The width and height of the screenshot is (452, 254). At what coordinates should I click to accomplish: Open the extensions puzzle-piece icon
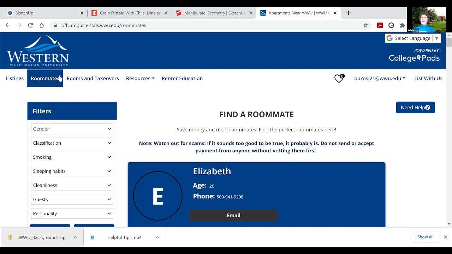pos(402,25)
